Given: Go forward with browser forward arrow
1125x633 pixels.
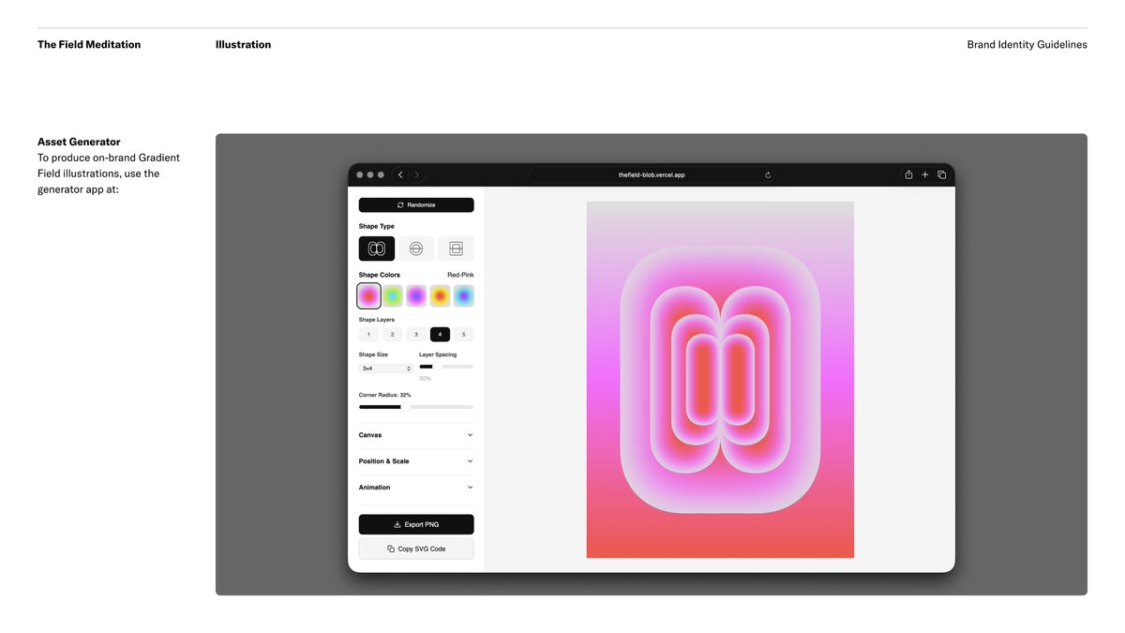Looking at the screenshot, I should coord(417,174).
